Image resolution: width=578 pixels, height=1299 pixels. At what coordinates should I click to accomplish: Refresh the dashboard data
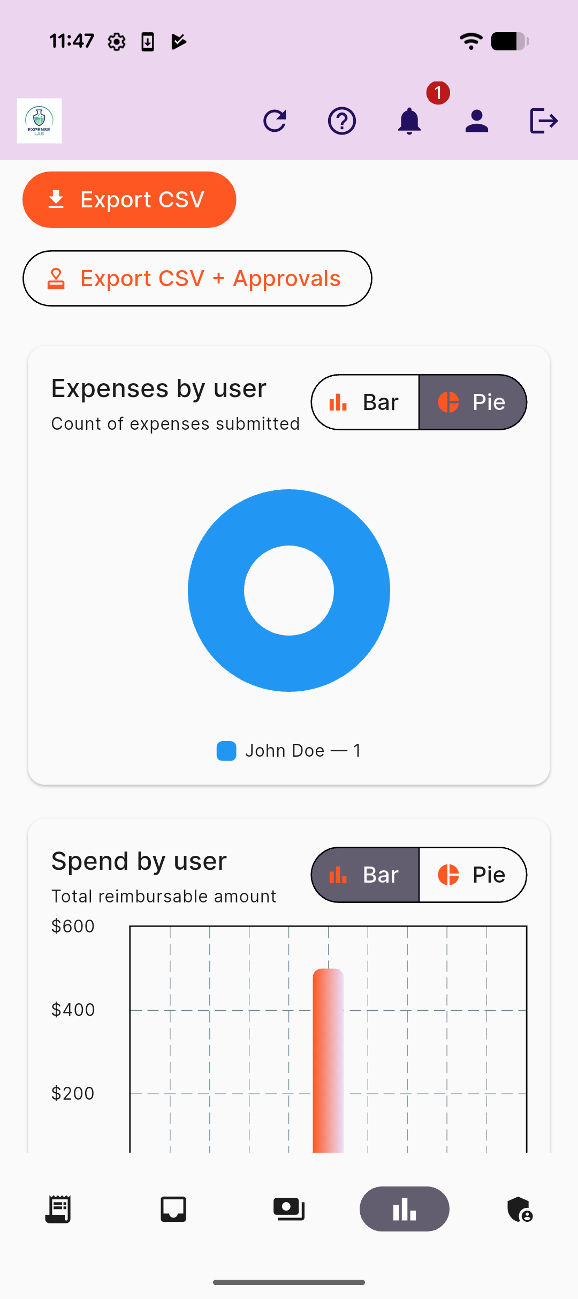pyautogui.click(x=275, y=120)
